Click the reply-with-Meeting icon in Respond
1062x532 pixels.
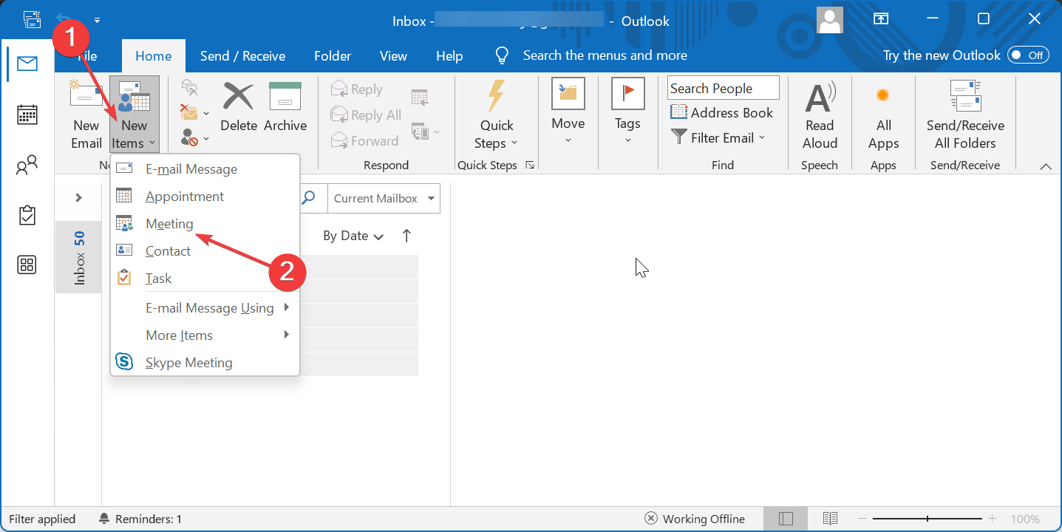[x=420, y=97]
